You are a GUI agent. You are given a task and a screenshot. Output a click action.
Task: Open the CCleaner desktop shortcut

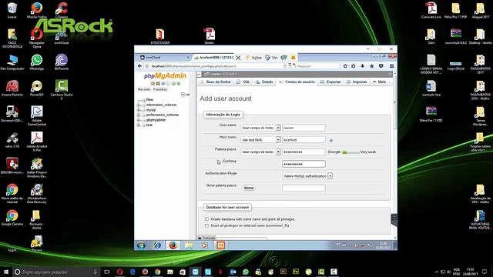(62, 10)
